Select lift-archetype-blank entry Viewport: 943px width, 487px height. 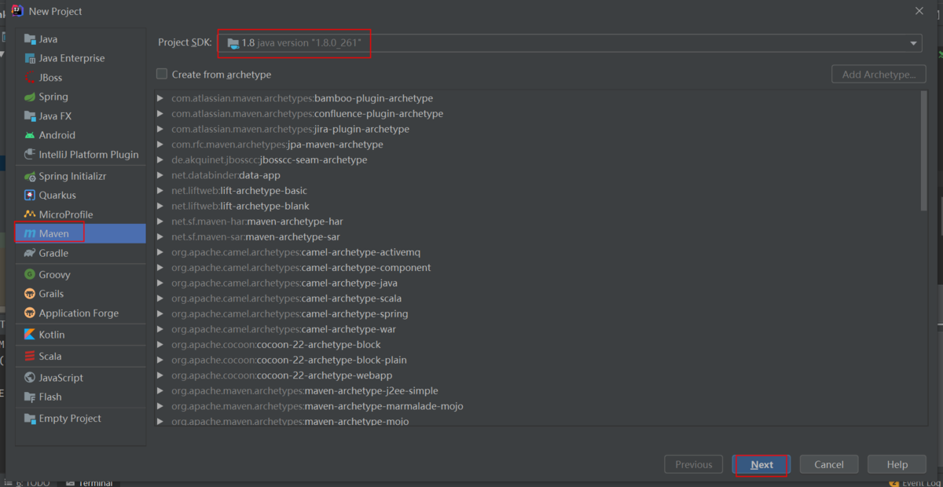[240, 206]
